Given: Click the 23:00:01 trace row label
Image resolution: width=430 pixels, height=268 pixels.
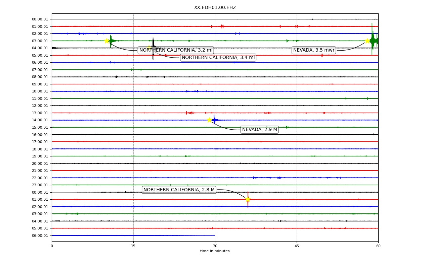Looking at the screenshot, I should coord(41,185).
